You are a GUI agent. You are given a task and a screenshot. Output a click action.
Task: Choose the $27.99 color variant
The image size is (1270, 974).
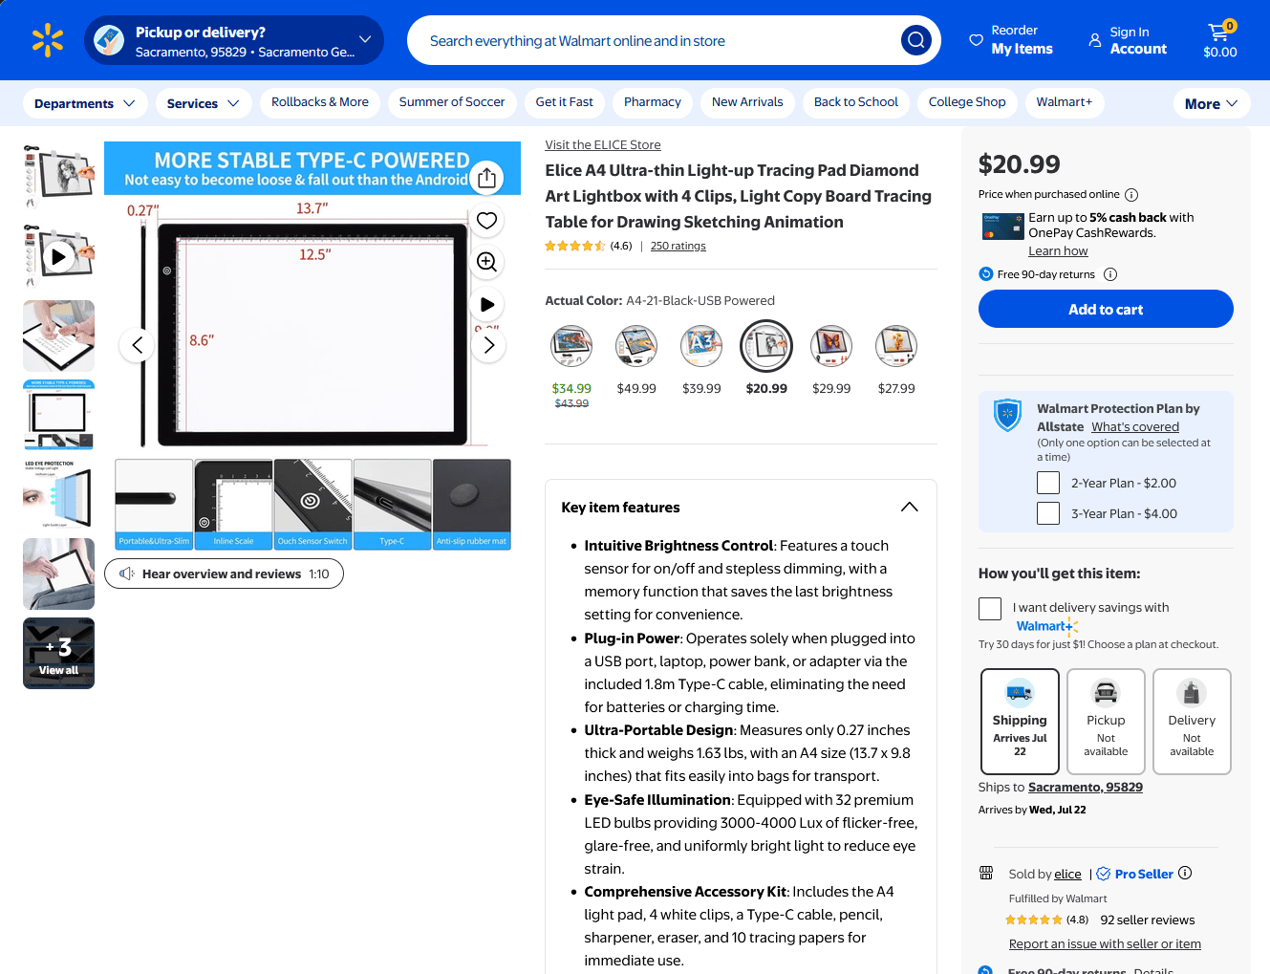click(896, 346)
